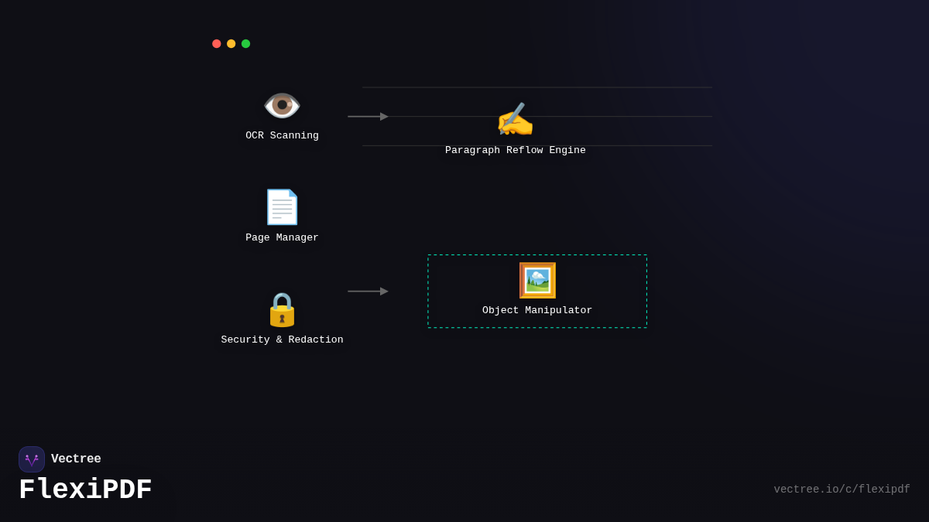Select the Object Manipulator picture icon
The width and height of the screenshot is (929, 522).
(x=537, y=280)
